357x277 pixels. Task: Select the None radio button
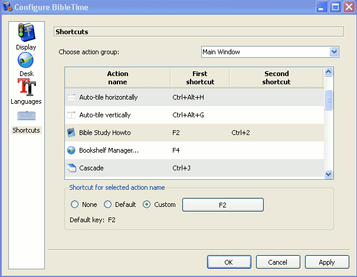pos(74,205)
